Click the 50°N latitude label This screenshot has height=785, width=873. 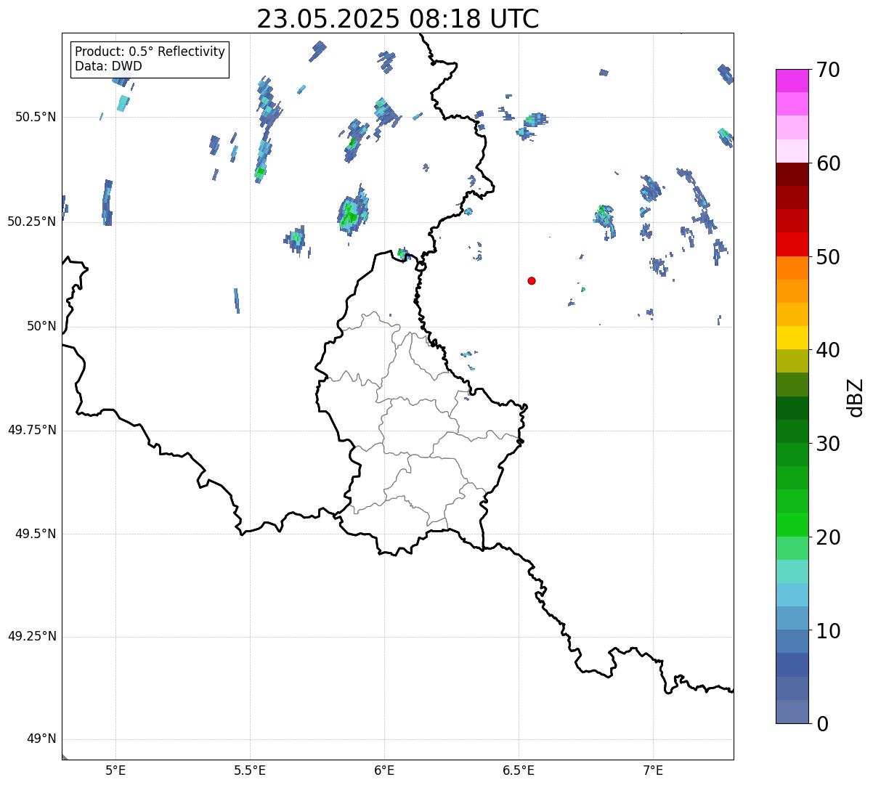pos(40,326)
